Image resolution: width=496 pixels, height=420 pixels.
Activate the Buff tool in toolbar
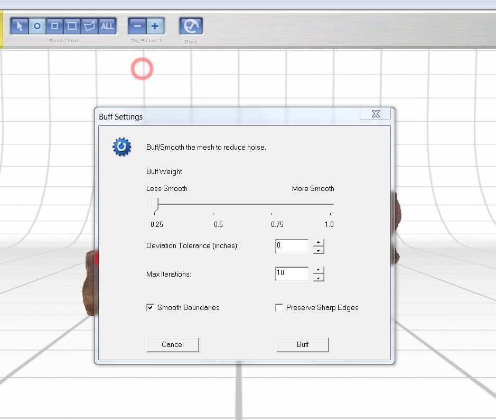coord(191,26)
